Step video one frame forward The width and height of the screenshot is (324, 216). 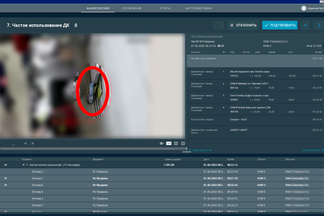click(33, 143)
